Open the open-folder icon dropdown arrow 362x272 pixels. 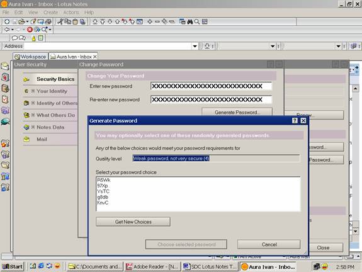click(x=27, y=21)
